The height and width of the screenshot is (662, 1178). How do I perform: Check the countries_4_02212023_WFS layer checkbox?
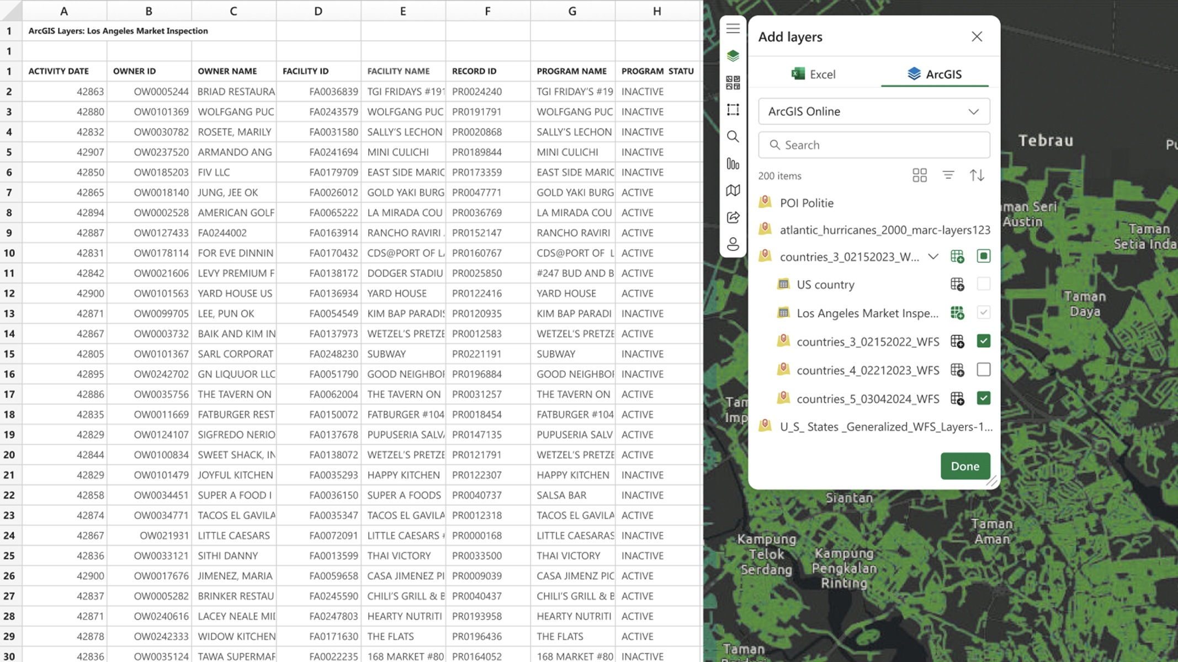[x=983, y=370]
